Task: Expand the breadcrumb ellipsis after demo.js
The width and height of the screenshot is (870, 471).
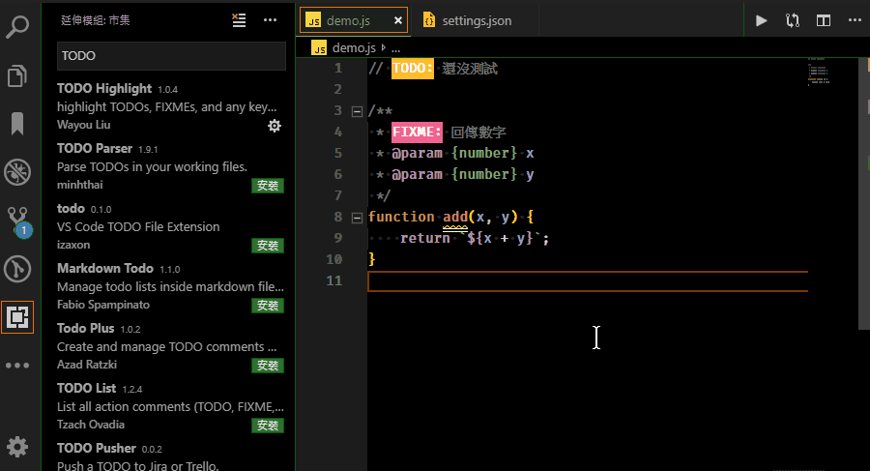Action: coord(395,48)
